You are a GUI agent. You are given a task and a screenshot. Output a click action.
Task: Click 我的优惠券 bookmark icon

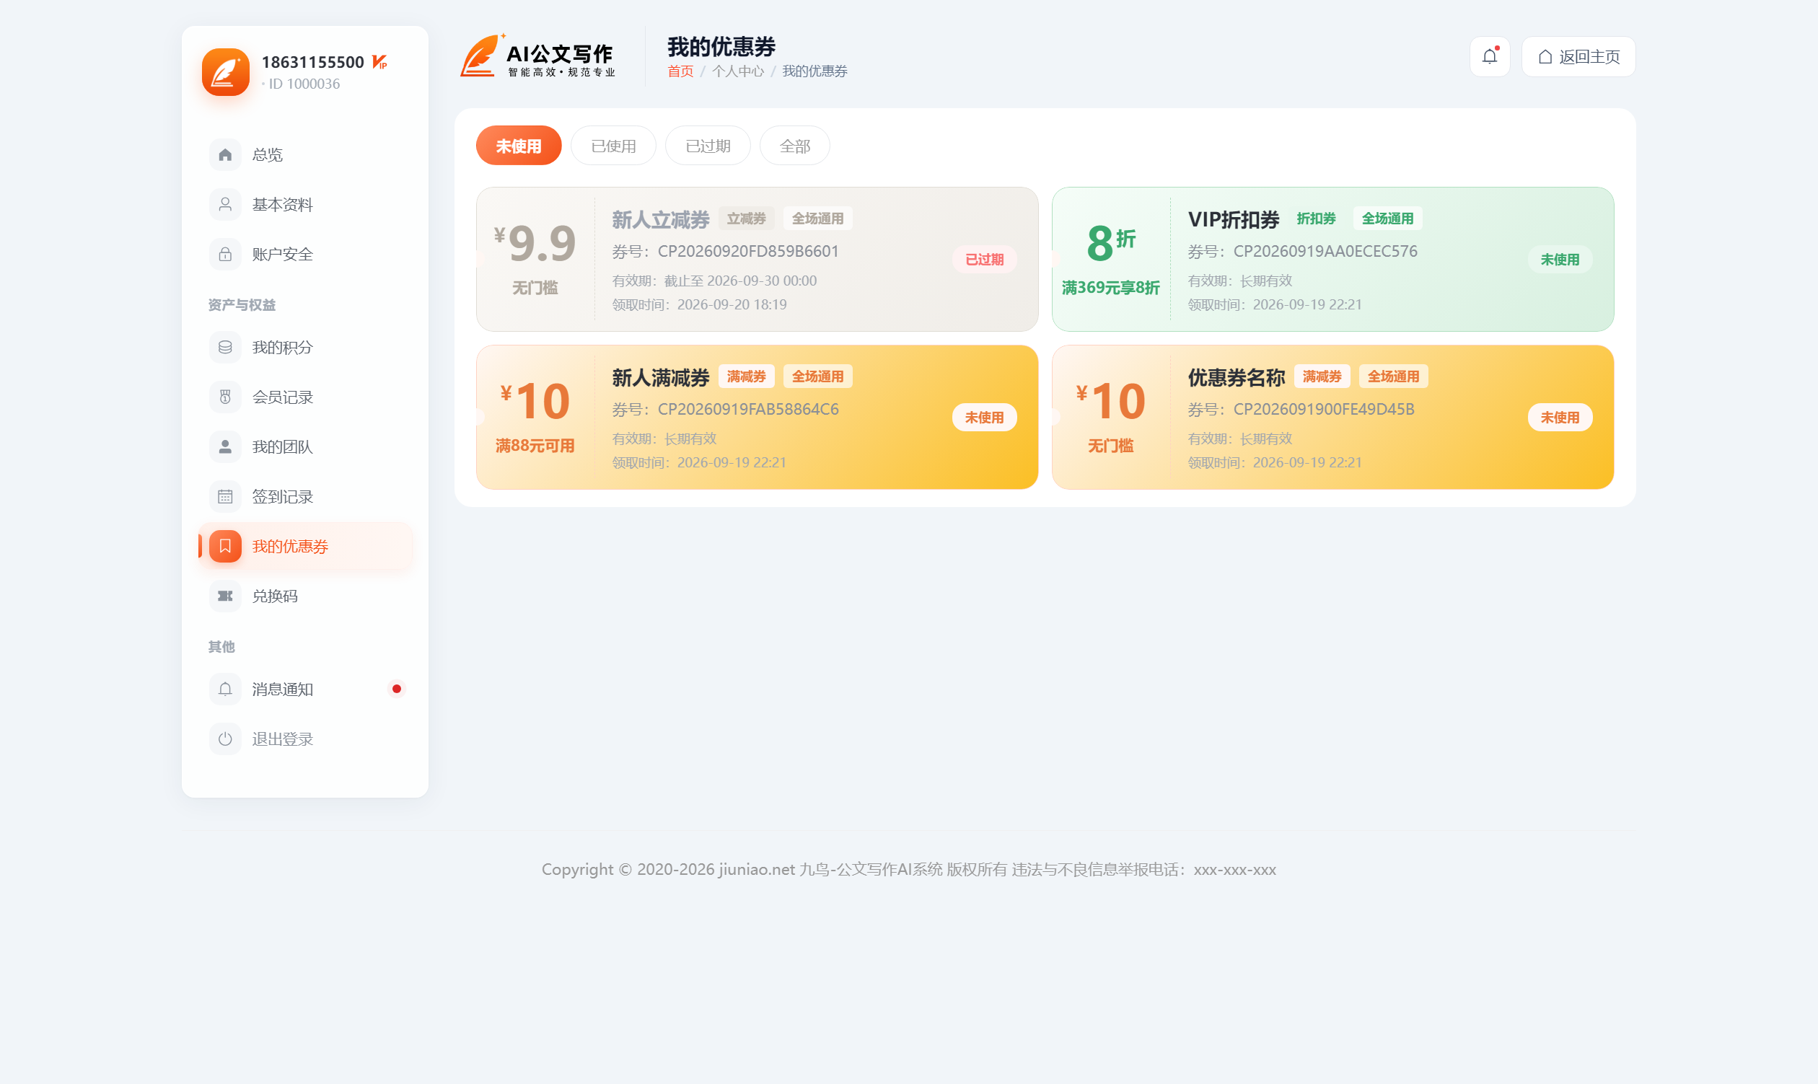tap(225, 546)
